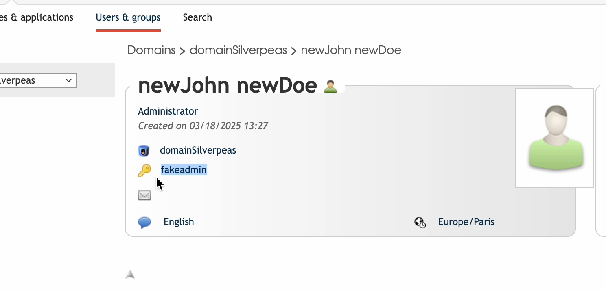
Task: Click the domain database icon
Action: coord(144,151)
